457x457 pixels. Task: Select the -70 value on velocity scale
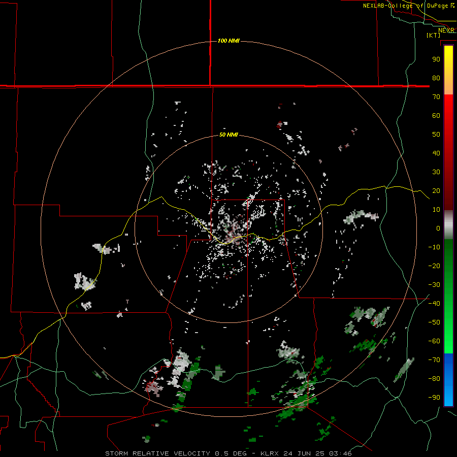(434, 360)
